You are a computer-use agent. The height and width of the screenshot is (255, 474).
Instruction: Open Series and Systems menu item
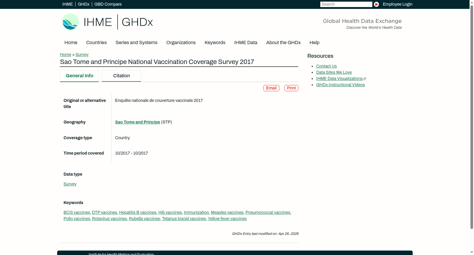coord(137,43)
